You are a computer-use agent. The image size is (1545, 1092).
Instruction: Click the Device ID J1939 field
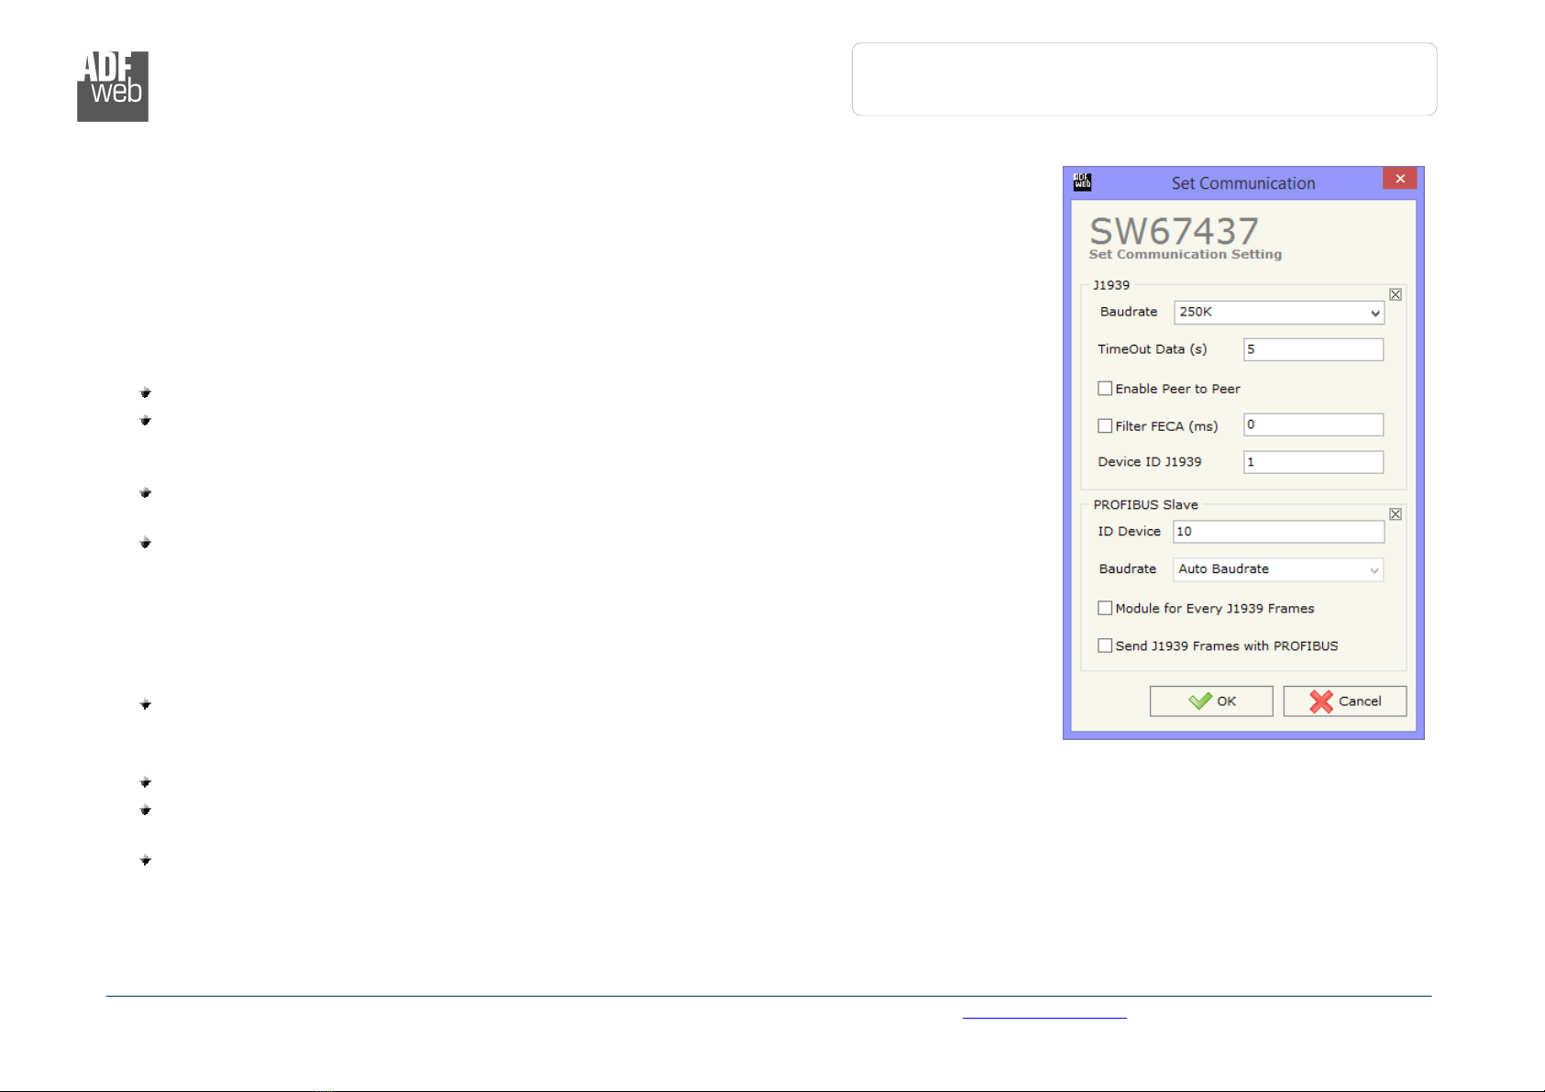pos(1313,462)
